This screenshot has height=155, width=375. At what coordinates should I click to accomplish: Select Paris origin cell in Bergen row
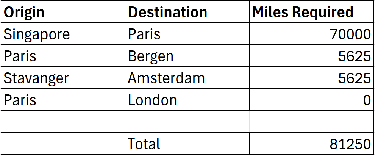coord(62,56)
